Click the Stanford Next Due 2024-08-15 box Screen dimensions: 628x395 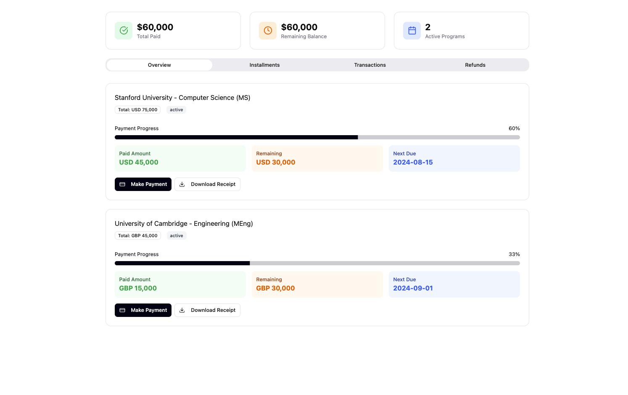tap(454, 158)
